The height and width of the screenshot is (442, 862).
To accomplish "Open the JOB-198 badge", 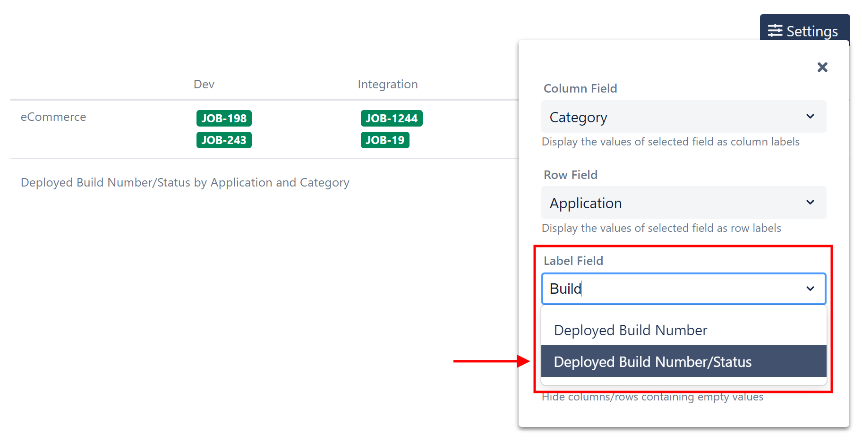I will pyautogui.click(x=224, y=119).
